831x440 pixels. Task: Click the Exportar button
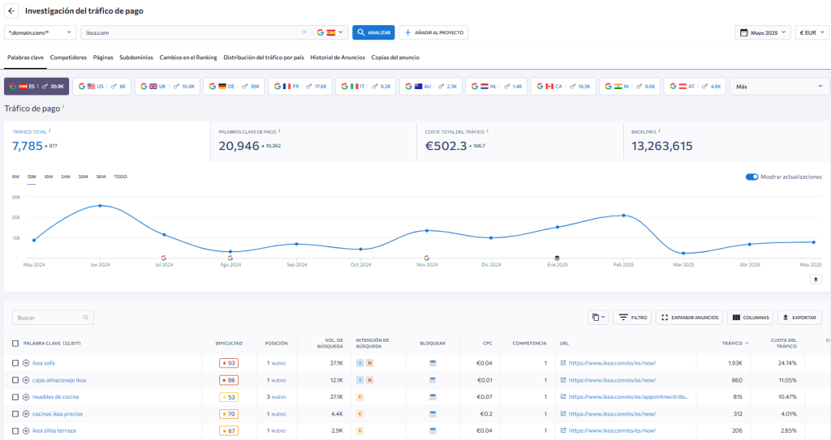(799, 317)
